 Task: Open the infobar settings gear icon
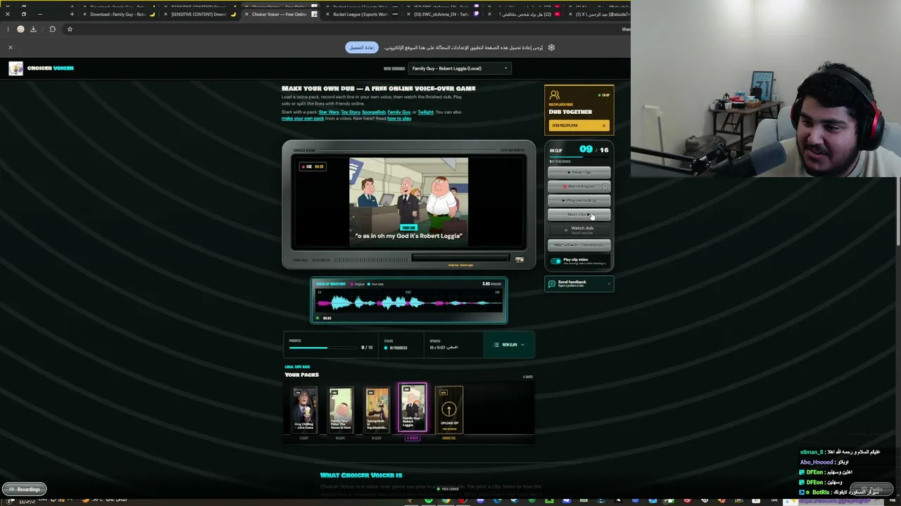pos(551,48)
